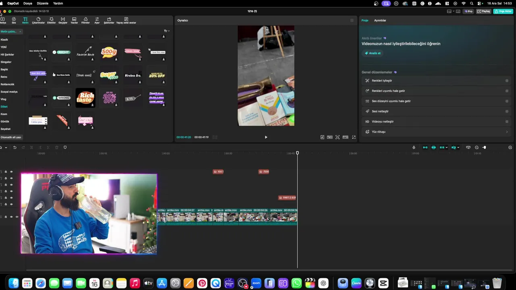
Task: Open the Çıkartmalar stickers panel
Action: [x=38, y=20]
